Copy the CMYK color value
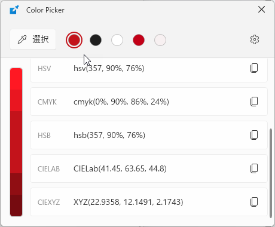Viewport: 275px width, 227px height. tap(254, 102)
